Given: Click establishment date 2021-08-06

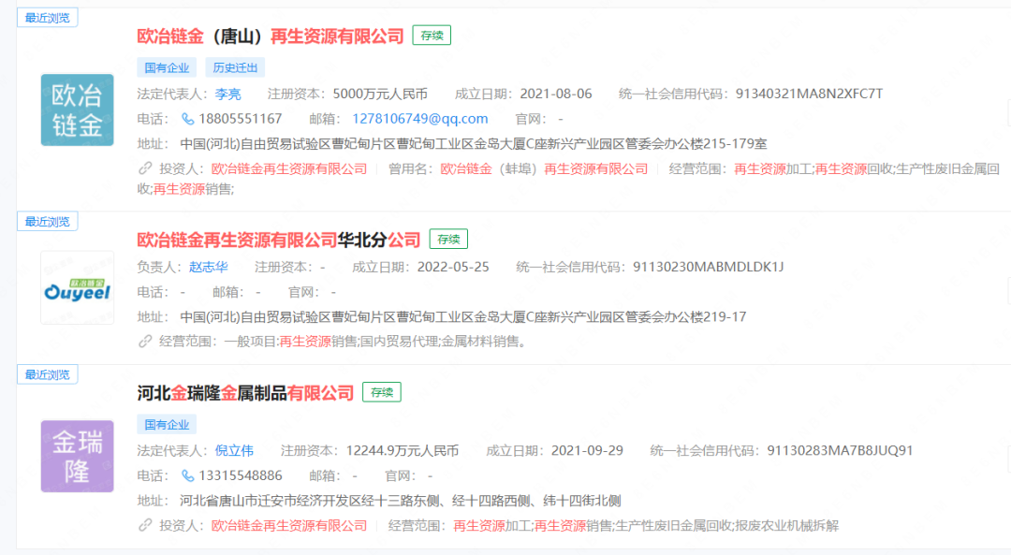Looking at the screenshot, I should point(556,95).
